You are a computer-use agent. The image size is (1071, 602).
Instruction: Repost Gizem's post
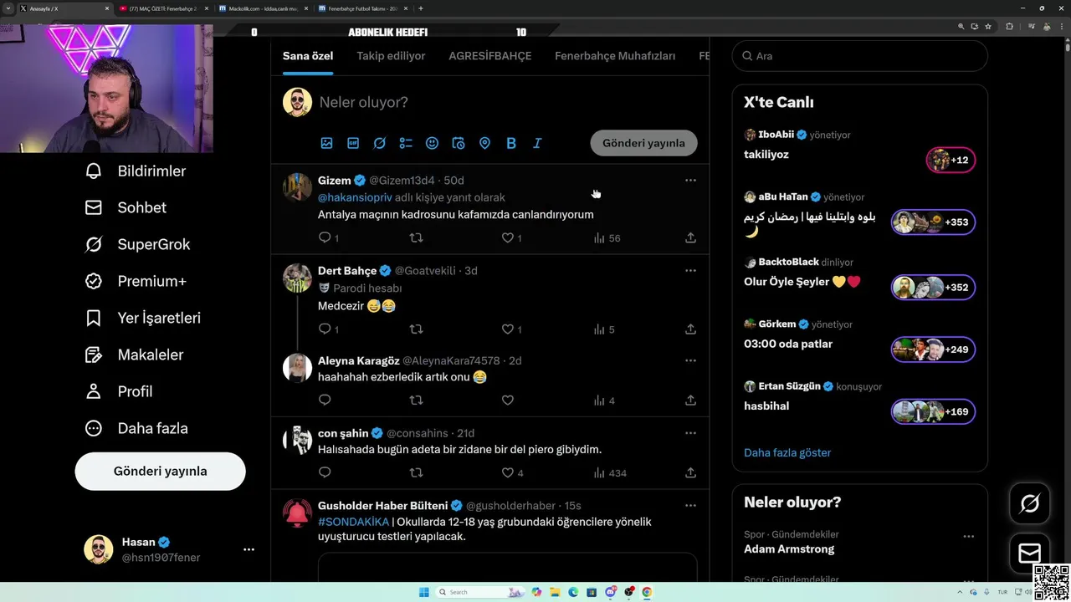[416, 238]
